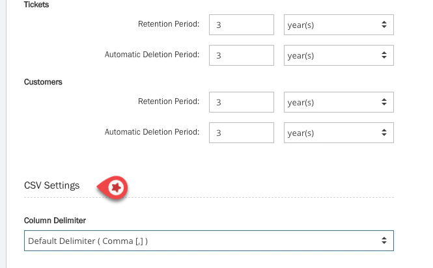Image resolution: width=433 pixels, height=268 pixels.
Task: Click the Tickets "Retention Period:" label
Action: coord(169,25)
